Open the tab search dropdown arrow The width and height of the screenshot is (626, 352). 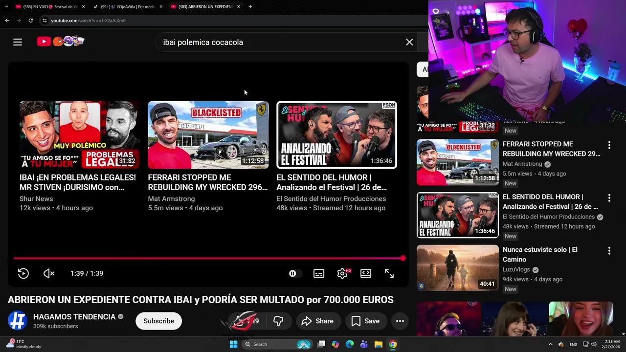[x=6, y=7]
